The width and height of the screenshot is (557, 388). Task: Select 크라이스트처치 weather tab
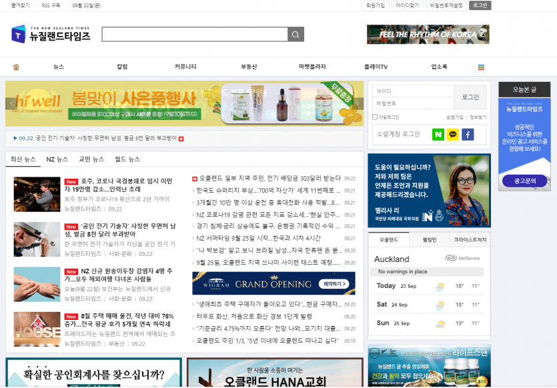coord(470,239)
